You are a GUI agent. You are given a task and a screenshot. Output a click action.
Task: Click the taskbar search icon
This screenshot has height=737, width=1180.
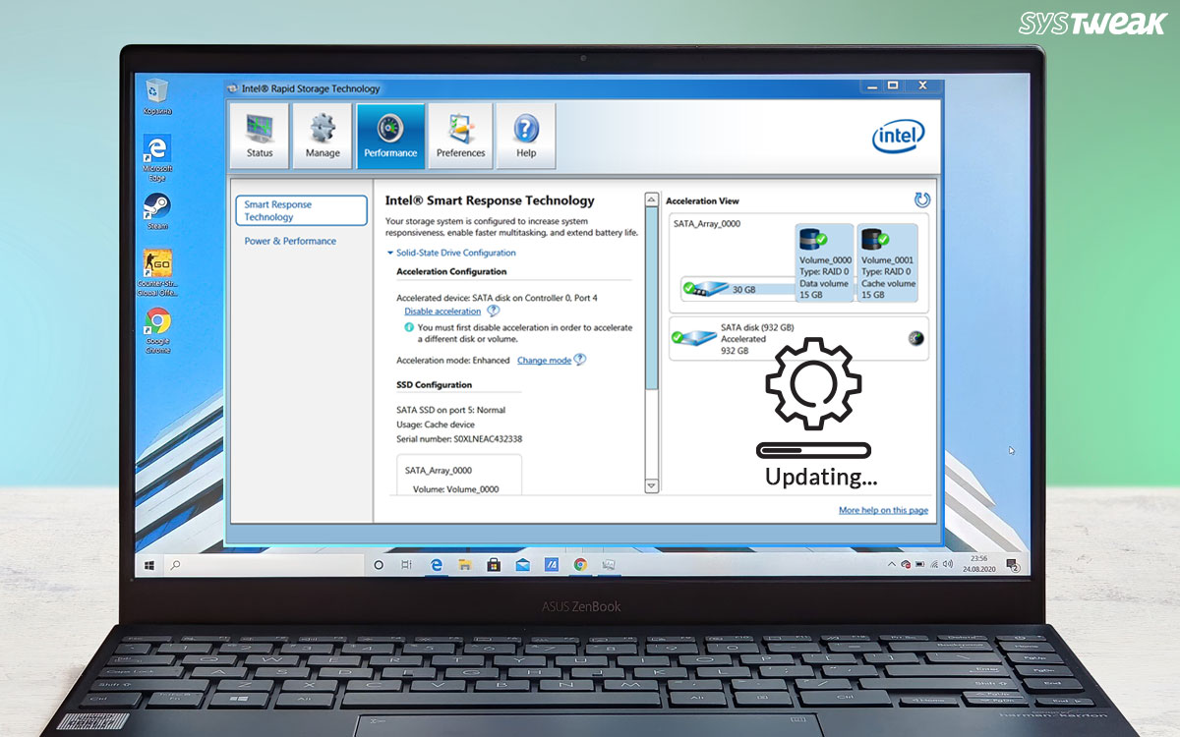tap(176, 565)
